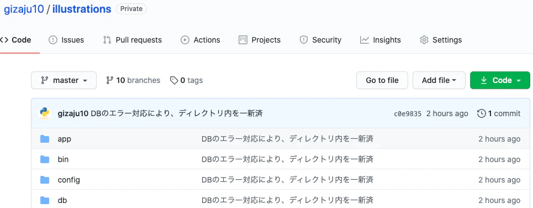Click the db folder icon
533x208 pixels.
click(45, 200)
